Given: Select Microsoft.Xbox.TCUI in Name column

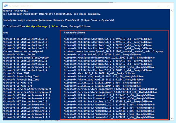Looking at the screenshot, I should [x=16, y=73].
